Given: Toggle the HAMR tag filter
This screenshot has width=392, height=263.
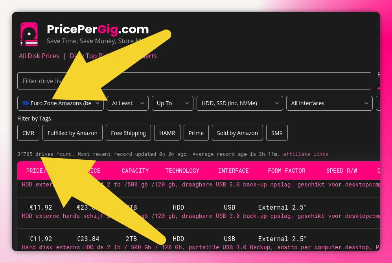Looking at the screenshot, I should click(x=167, y=133).
